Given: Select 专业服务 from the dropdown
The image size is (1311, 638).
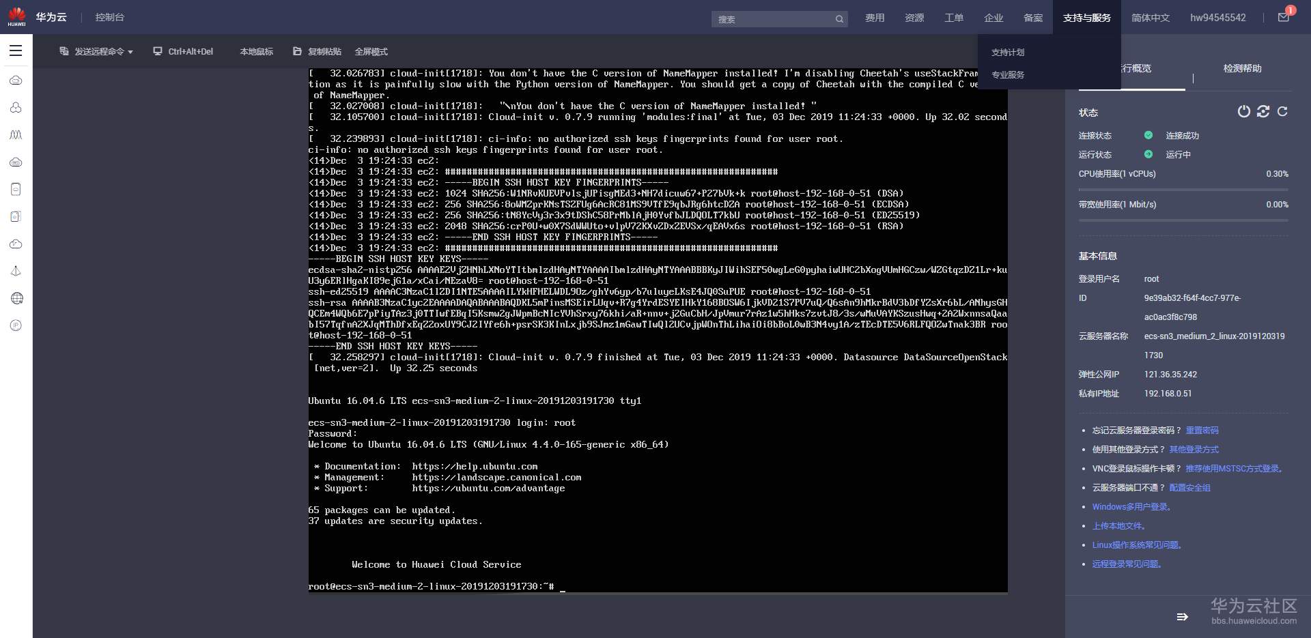Looking at the screenshot, I should (1008, 75).
